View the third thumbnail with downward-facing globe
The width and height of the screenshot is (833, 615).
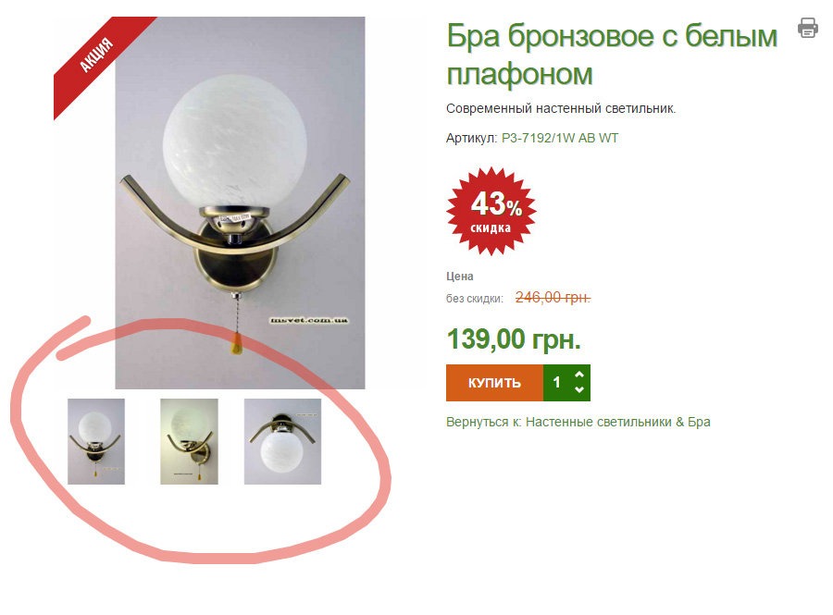coord(282,441)
